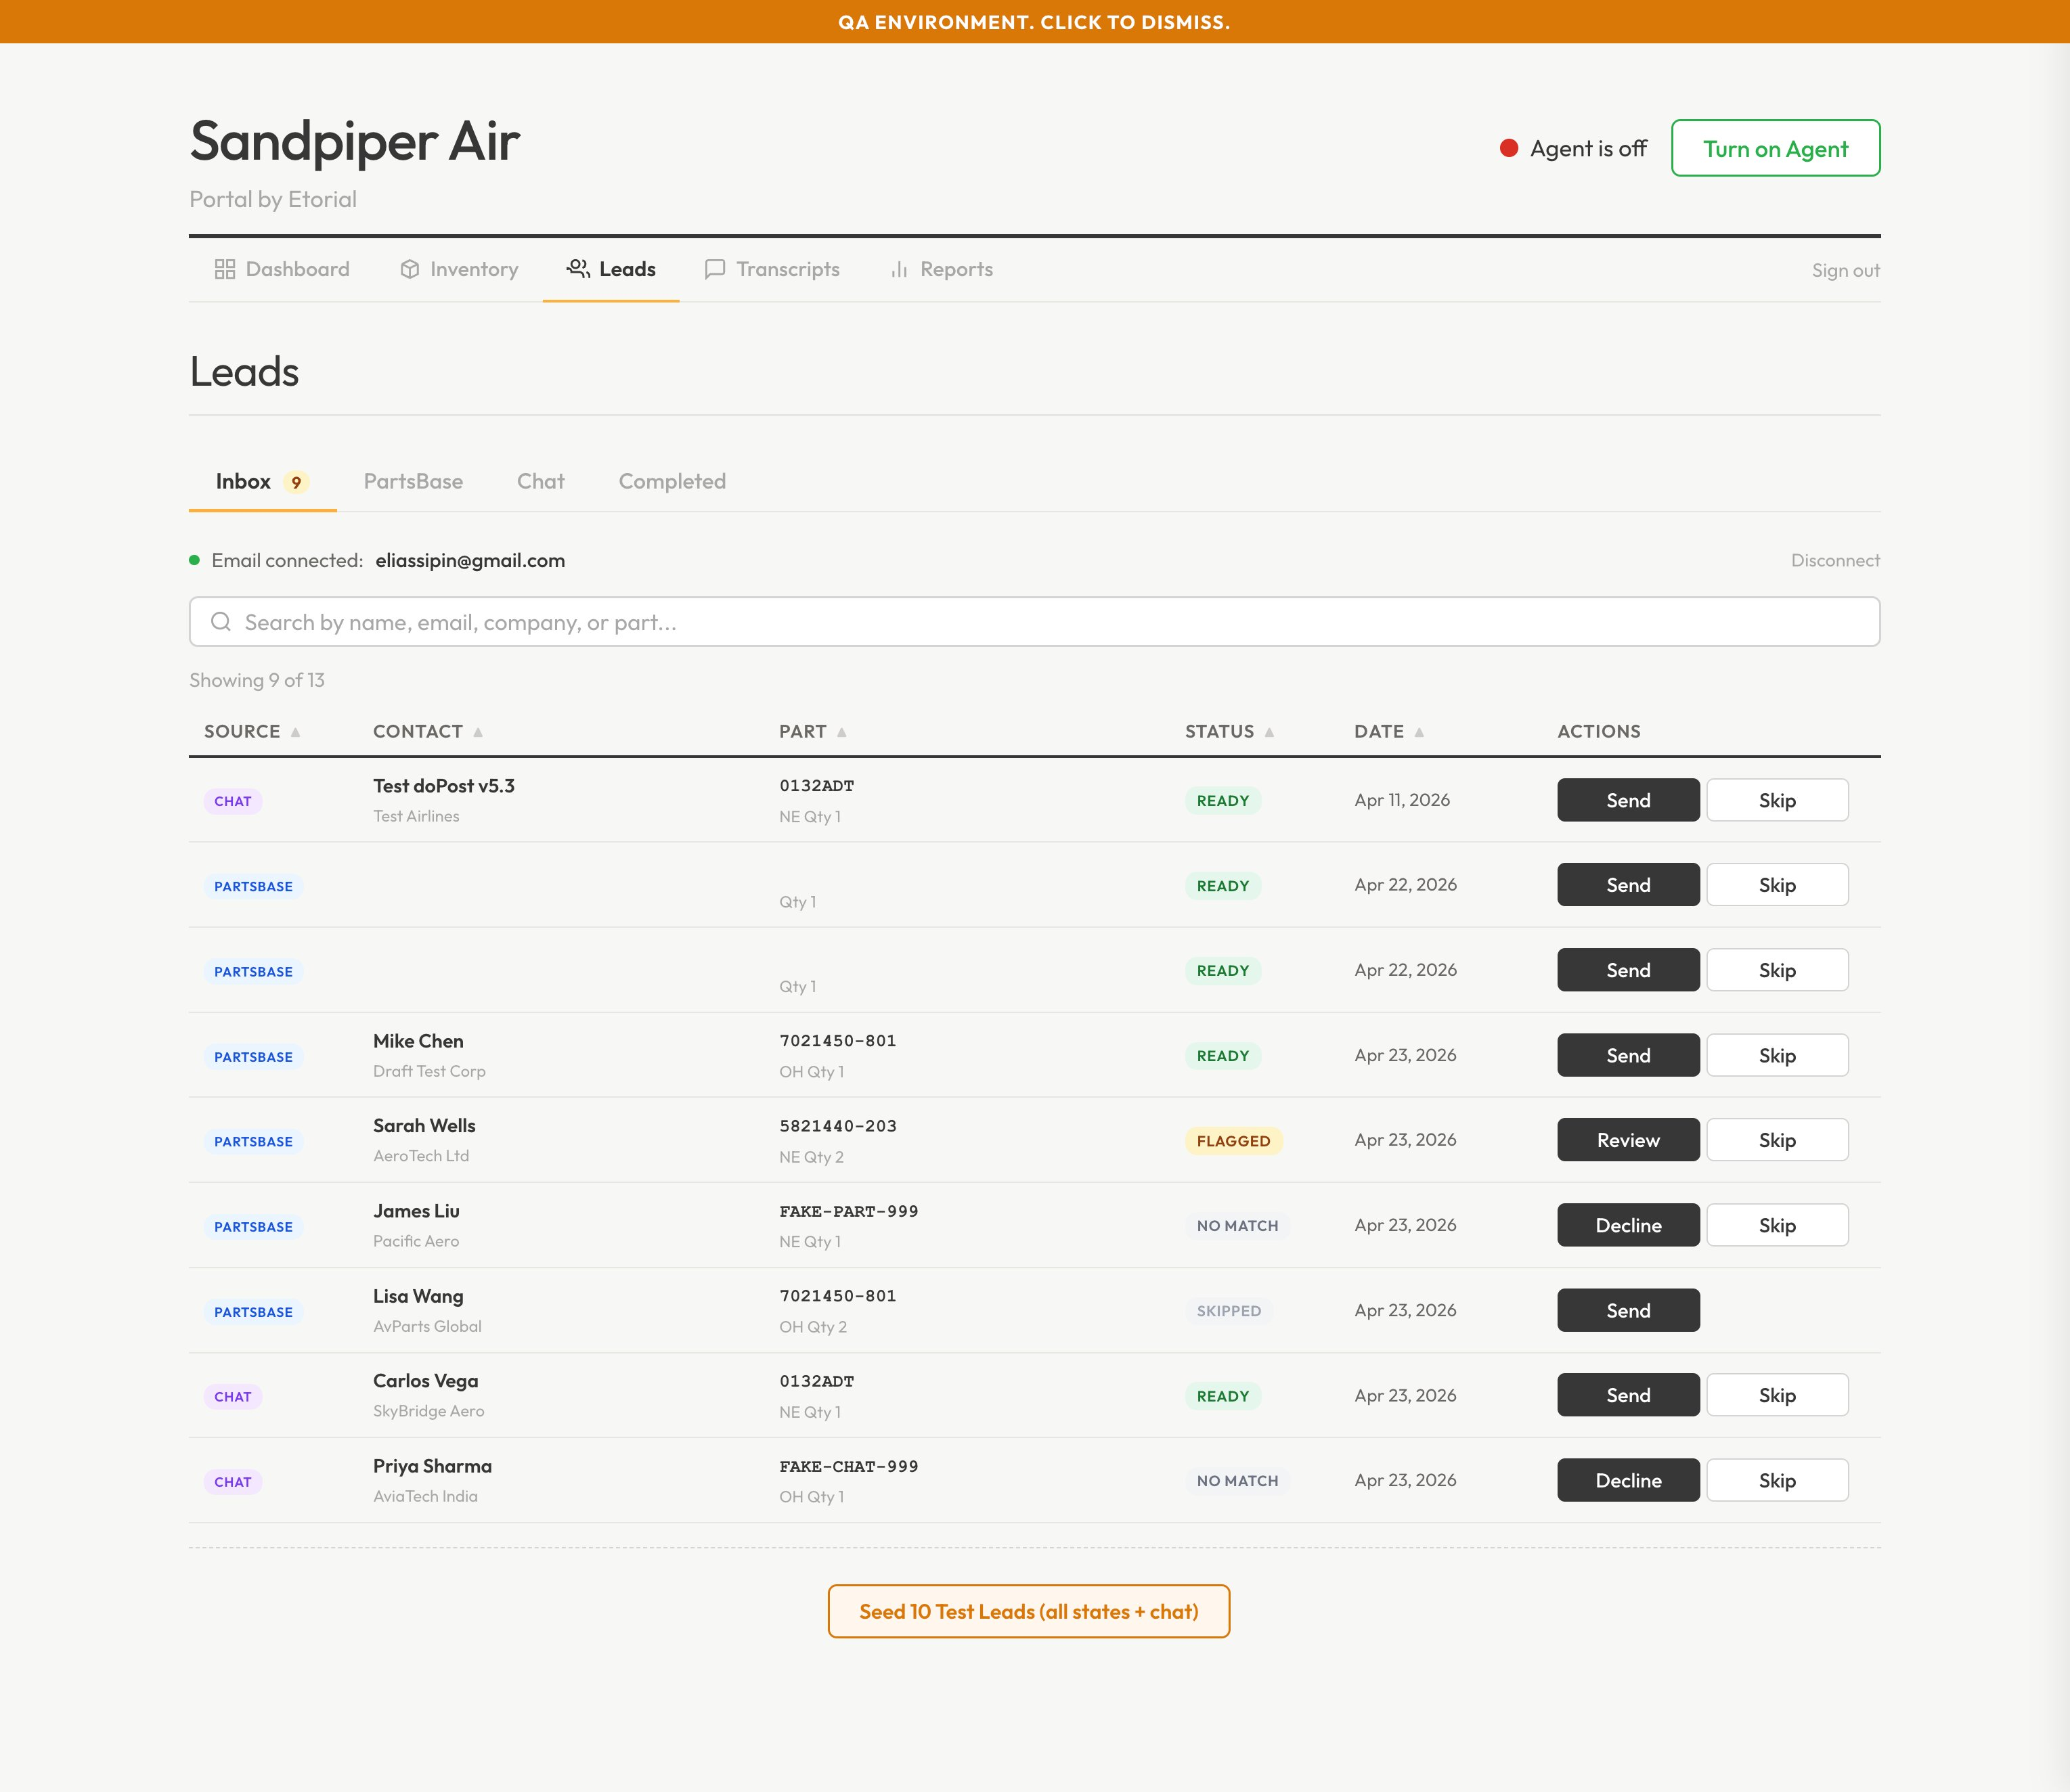Viewport: 2070px width, 1792px height.
Task: Click the Apr 11, 2026 date cell
Action: [1402, 800]
